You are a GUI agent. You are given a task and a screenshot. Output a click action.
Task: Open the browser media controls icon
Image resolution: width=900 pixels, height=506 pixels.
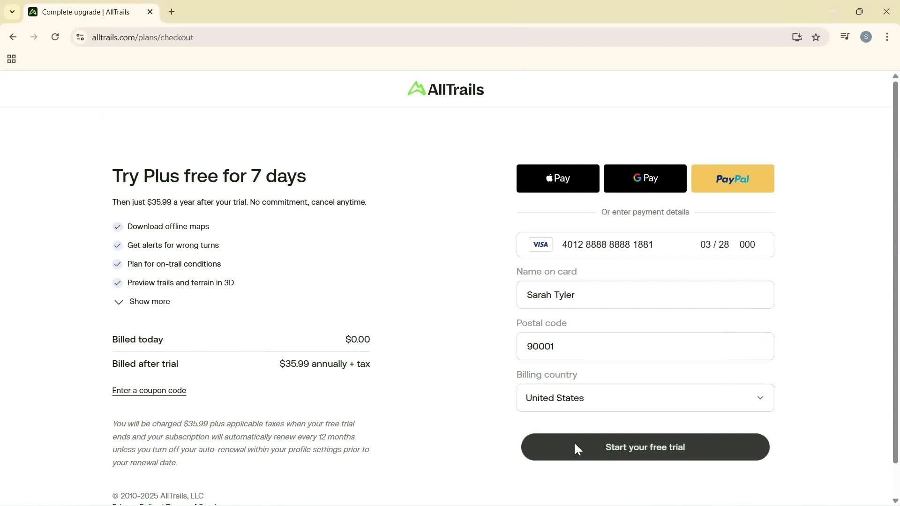click(x=845, y=37)
